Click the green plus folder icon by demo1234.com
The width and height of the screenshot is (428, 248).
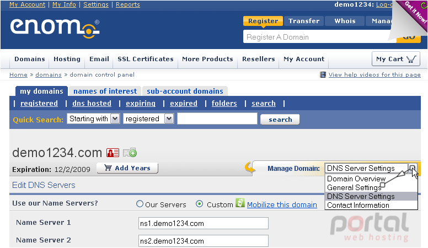[x=130, y=153]
